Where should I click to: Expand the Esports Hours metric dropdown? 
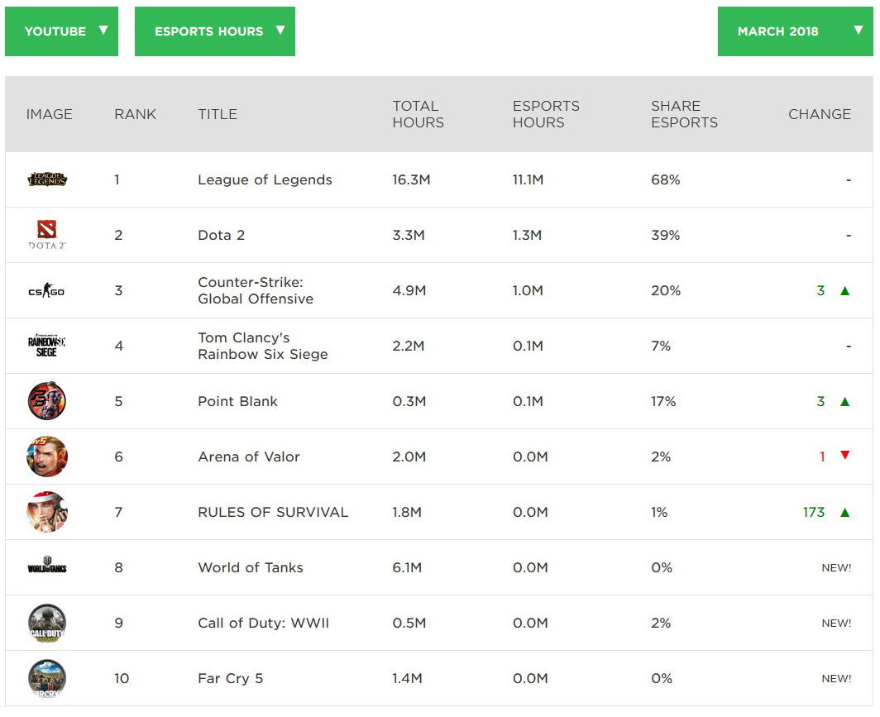point(215,31)
